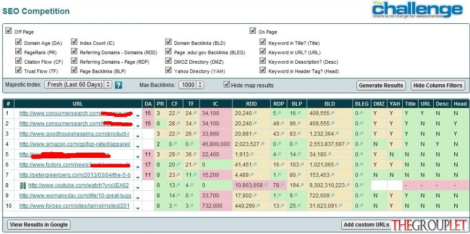
Task: Click arrow icon next to BLD 1,021,065
Action: (336, 165)
